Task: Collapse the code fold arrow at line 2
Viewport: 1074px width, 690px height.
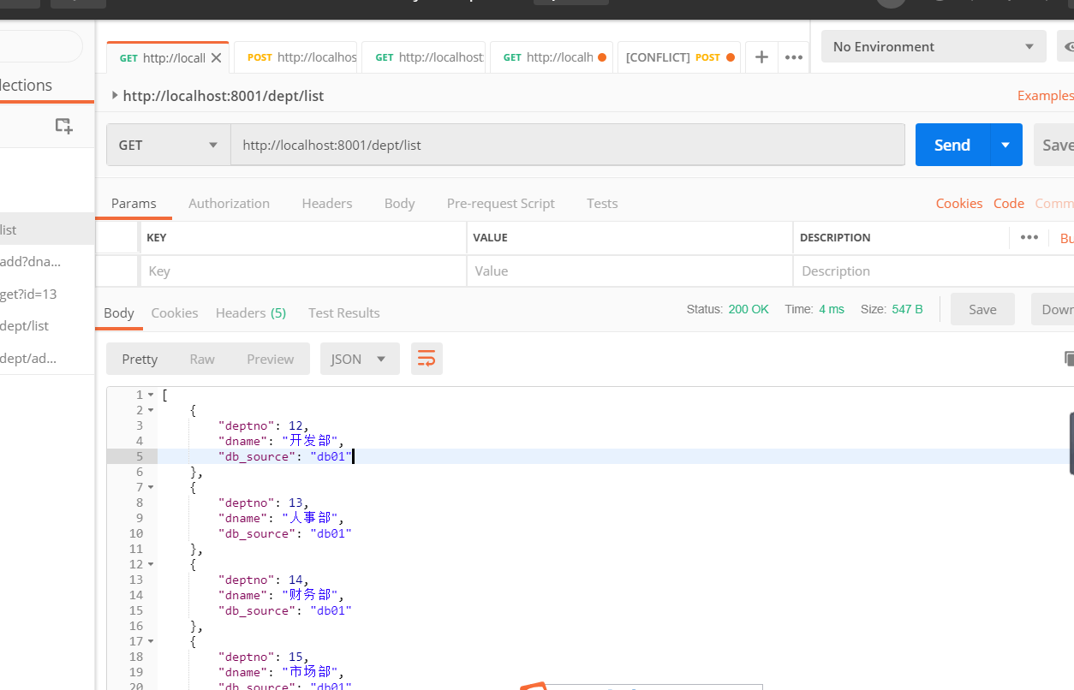Action: tap(151, 410)
